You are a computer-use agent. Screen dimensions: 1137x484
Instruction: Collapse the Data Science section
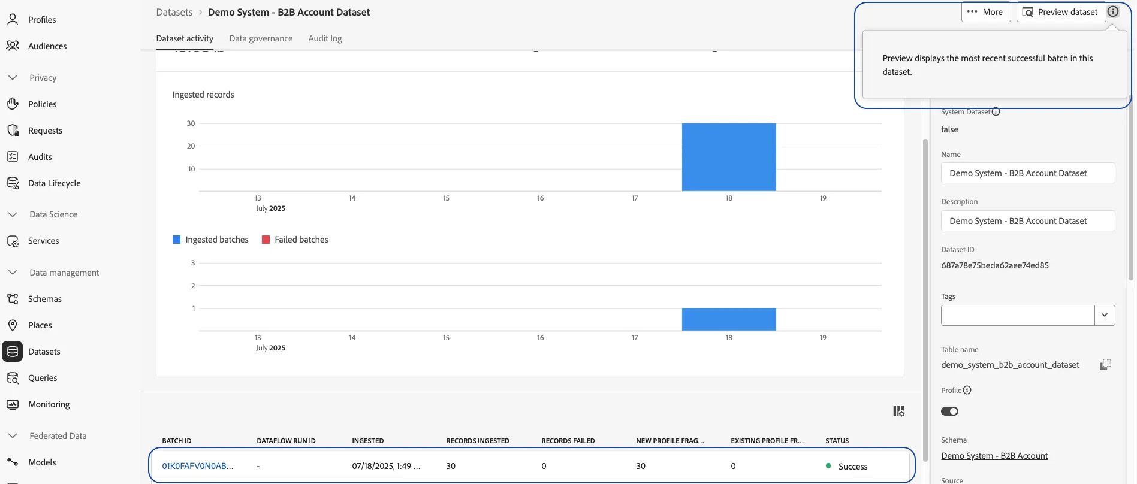pyautogui.click(x=13, y=214)
